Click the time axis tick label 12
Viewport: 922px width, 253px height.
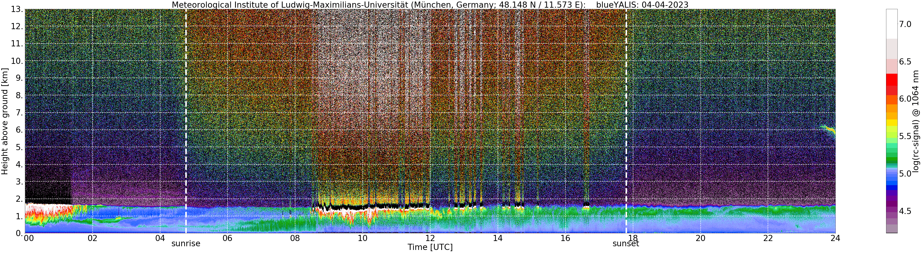pyautogui.click(x=430, y=238)
